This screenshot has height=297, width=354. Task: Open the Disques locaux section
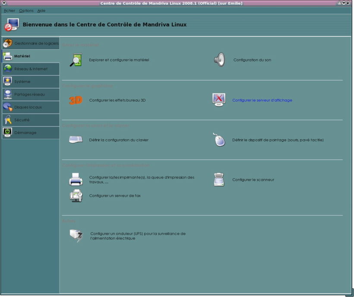coord(31,107)
